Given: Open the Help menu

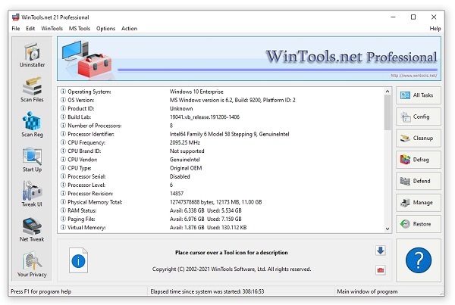Looking at the screenshot, I should coord(435,29).
